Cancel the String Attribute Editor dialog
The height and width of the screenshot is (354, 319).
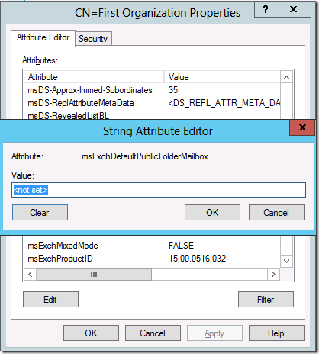276,212
